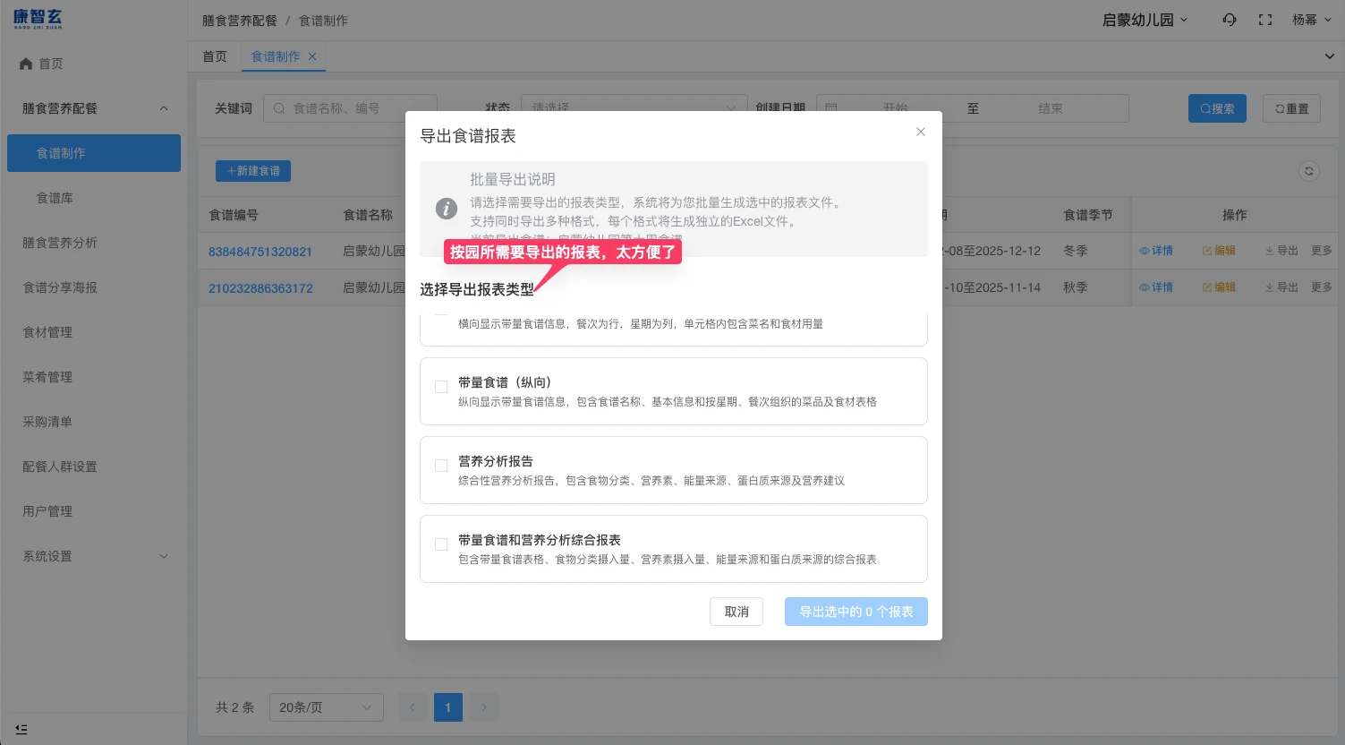This screenshot has height=745, width=1345.
Task: Click the 取消 button
Action: pos(736,612)
